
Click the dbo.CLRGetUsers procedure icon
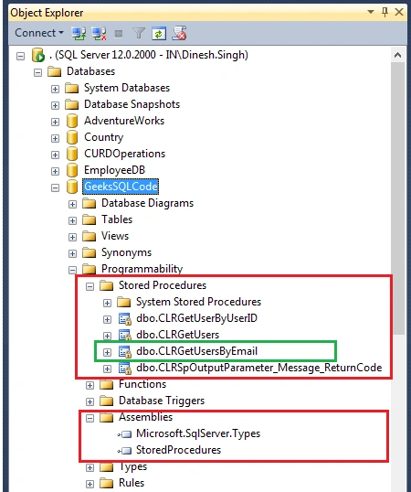tap(125, 336)
